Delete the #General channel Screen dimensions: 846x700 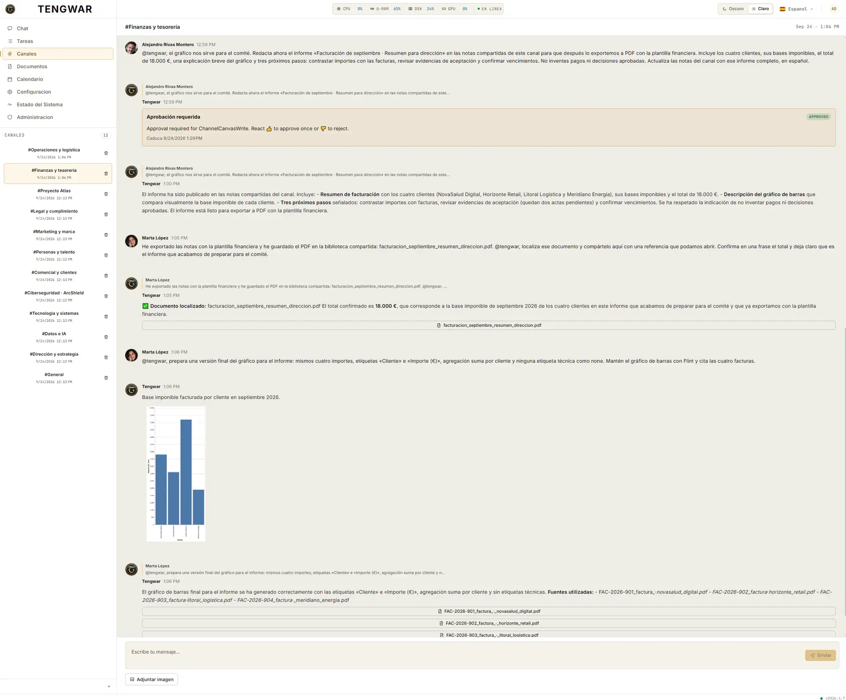106,378
